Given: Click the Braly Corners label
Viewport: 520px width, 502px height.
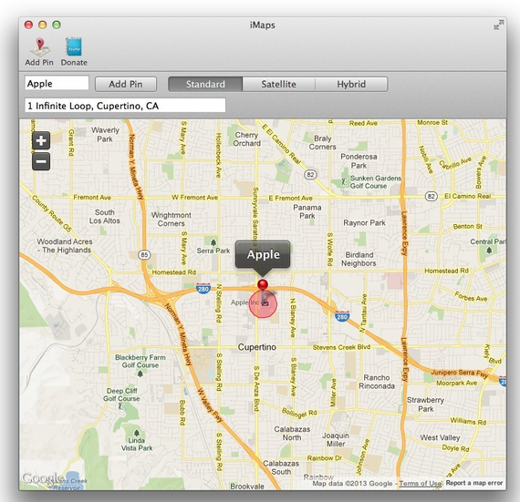Looking at the screenshot, I should 322,142.
